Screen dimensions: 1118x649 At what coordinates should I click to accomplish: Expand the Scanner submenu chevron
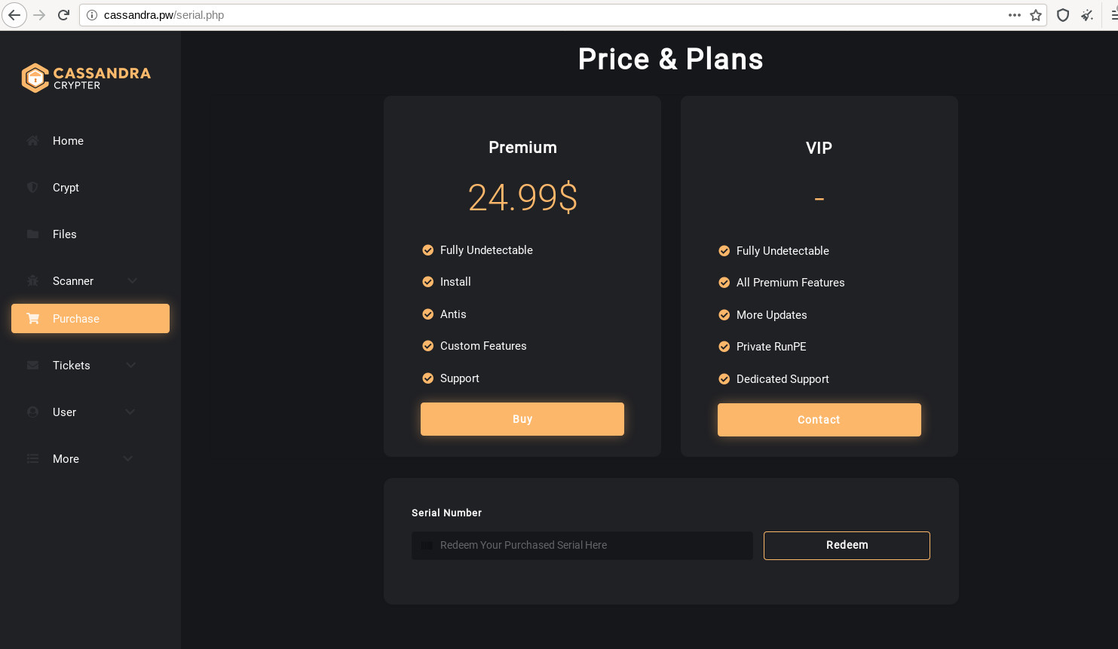[132, 280]
